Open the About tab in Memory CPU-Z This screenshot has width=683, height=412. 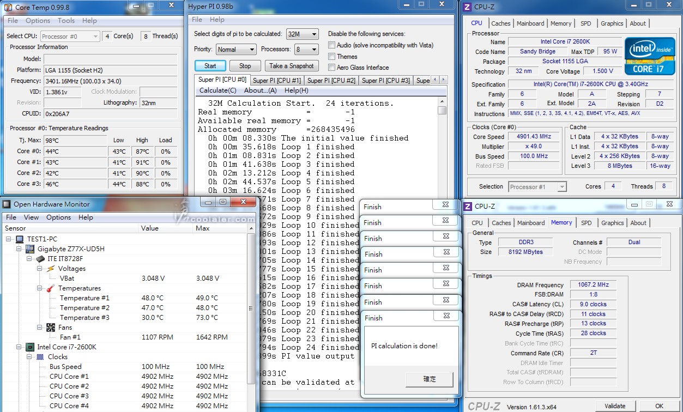[638, 223]
